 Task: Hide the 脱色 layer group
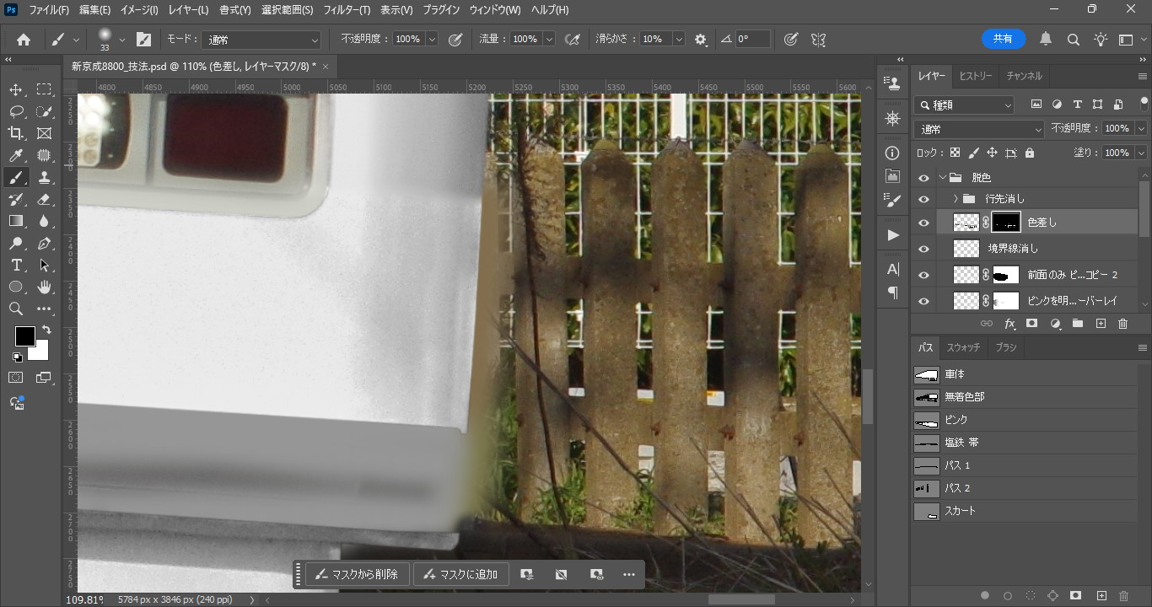tap(923, 178)
